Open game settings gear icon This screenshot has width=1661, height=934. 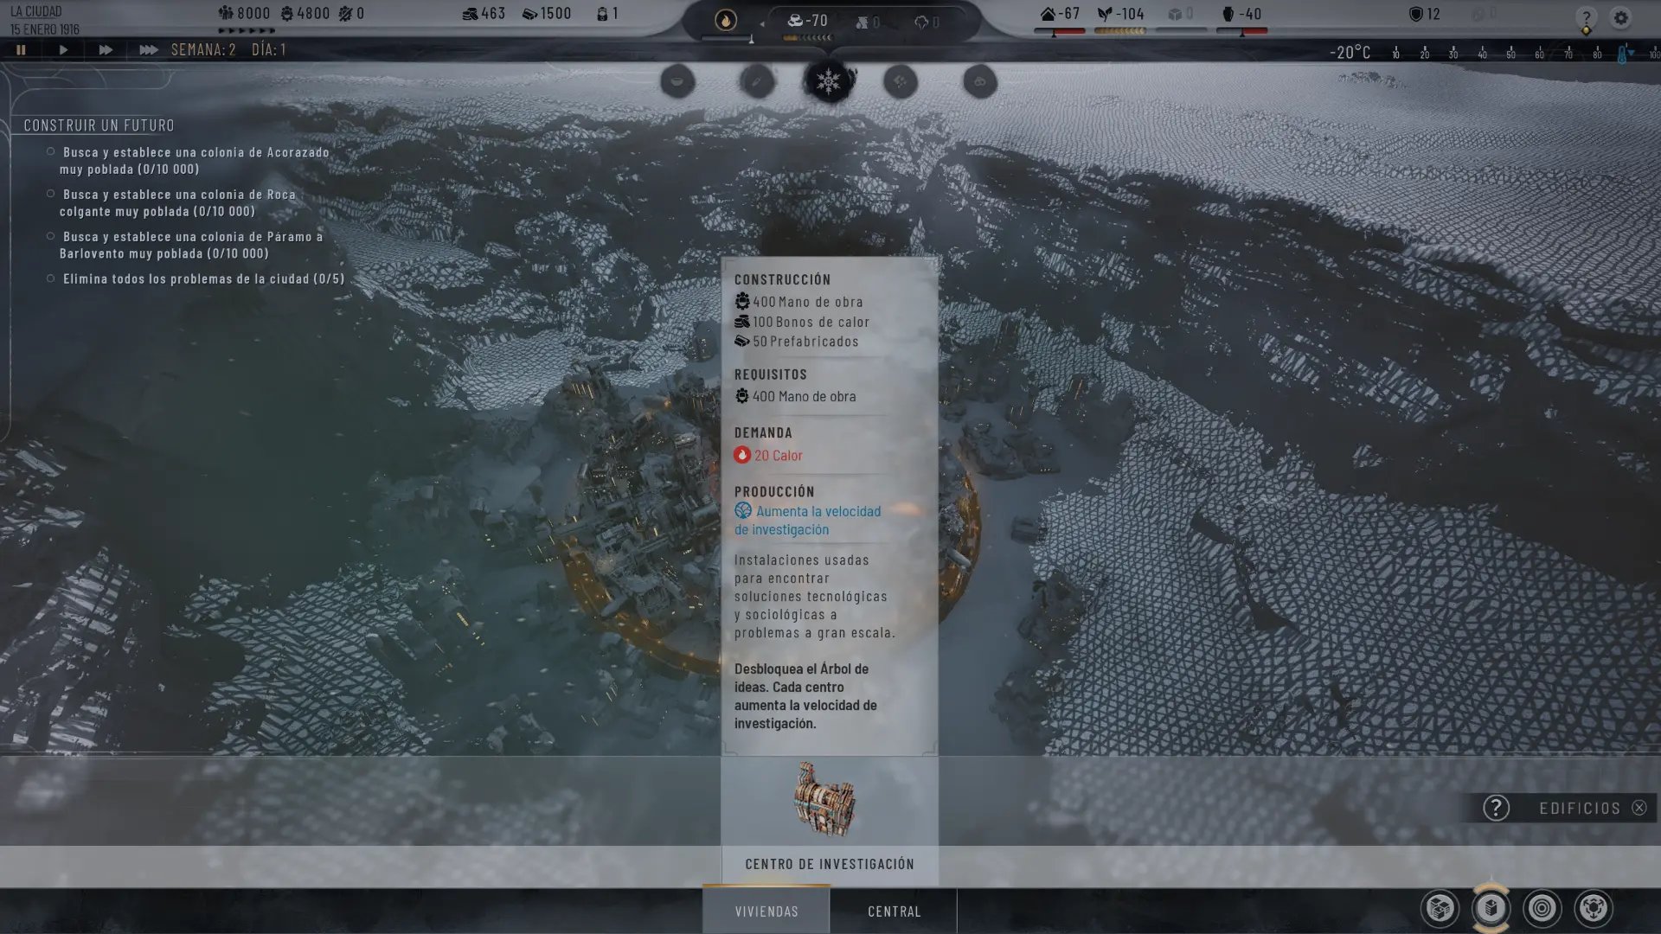tap(1620, 17)
